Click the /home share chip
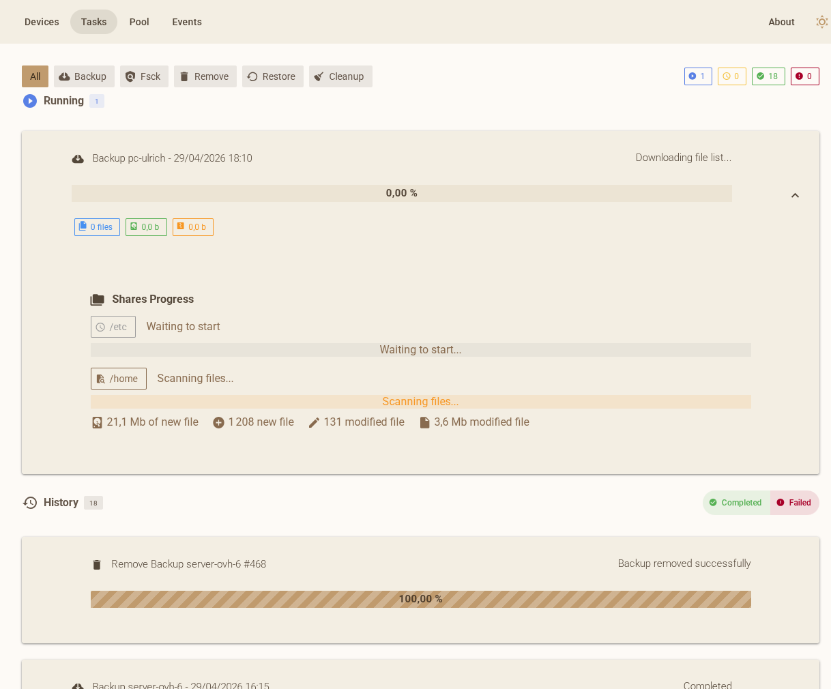 click(118, 379)
